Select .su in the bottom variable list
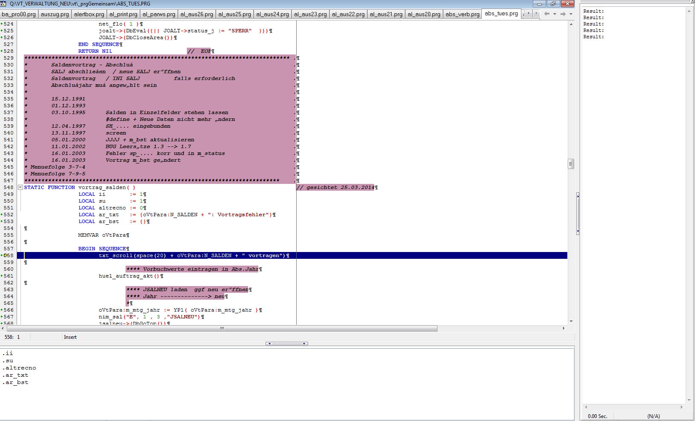Screen dimensions: 695x421 coord(8,361)
